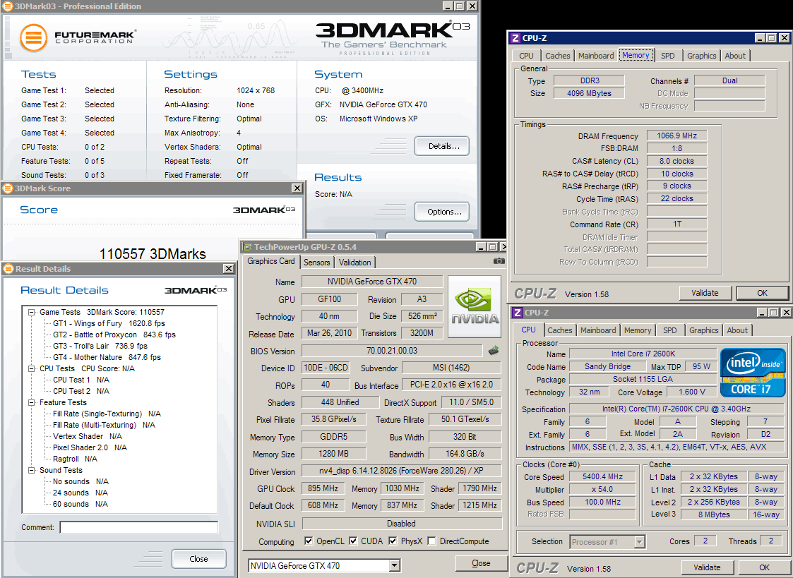
Task: Collapse the Game Tests tree node
Action: [31, 312]
